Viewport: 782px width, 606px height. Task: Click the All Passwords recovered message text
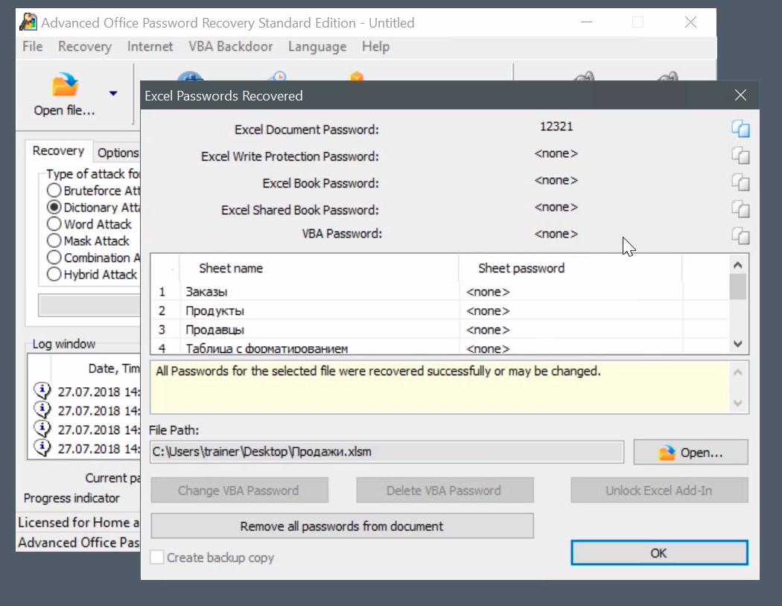378,371
